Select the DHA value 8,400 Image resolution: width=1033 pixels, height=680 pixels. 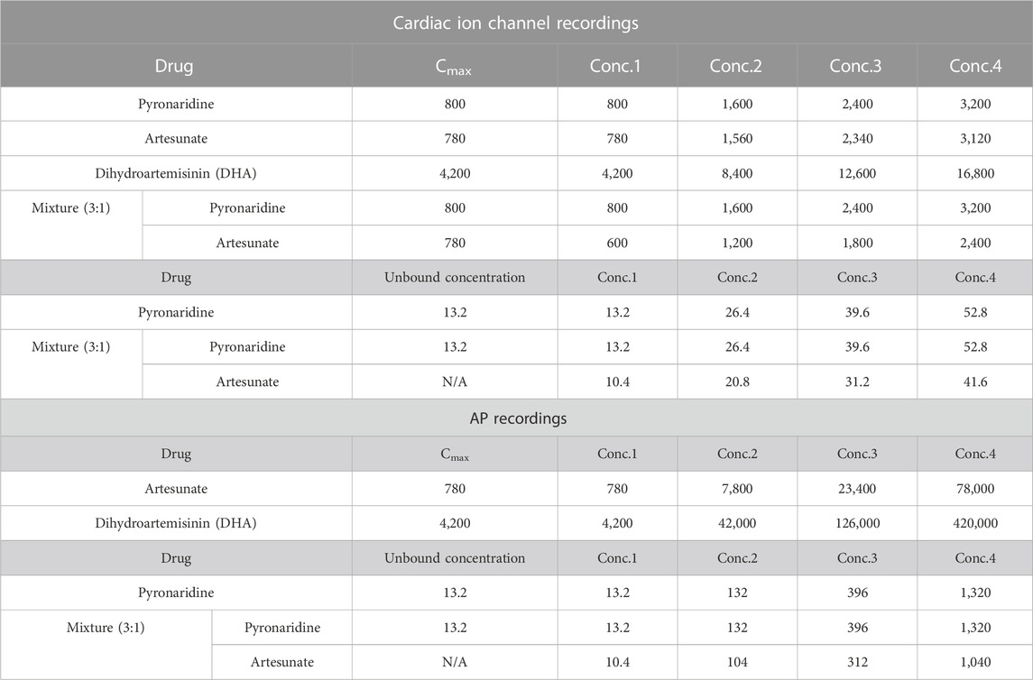[737, 174]
